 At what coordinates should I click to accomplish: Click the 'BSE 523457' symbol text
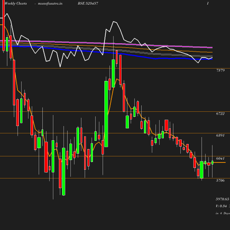coord(88,3)
